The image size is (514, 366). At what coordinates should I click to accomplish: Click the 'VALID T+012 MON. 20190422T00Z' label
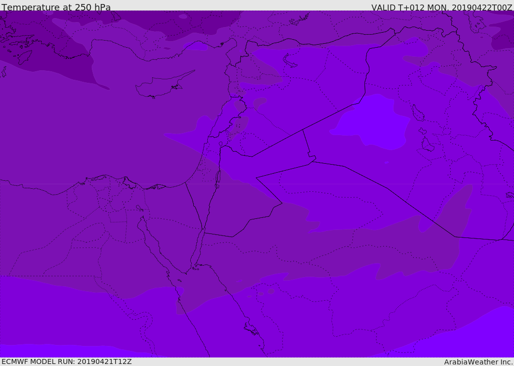[x=442, y=7]
